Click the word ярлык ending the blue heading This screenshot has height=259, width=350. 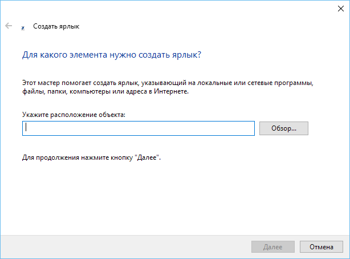coord(187,56)
